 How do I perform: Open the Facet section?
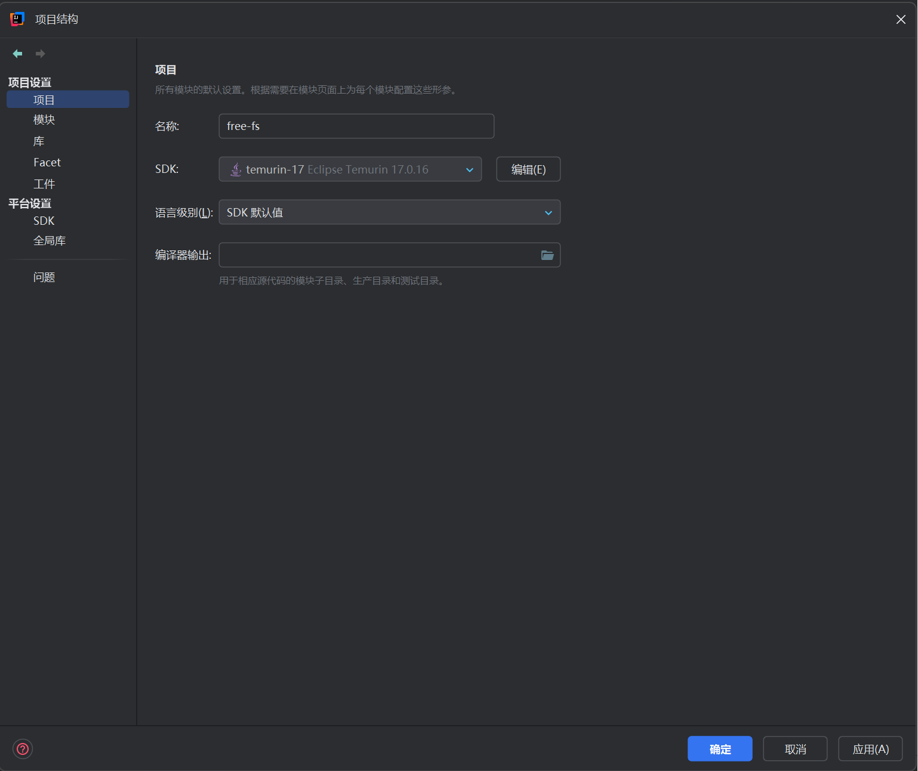pos(47,163)
